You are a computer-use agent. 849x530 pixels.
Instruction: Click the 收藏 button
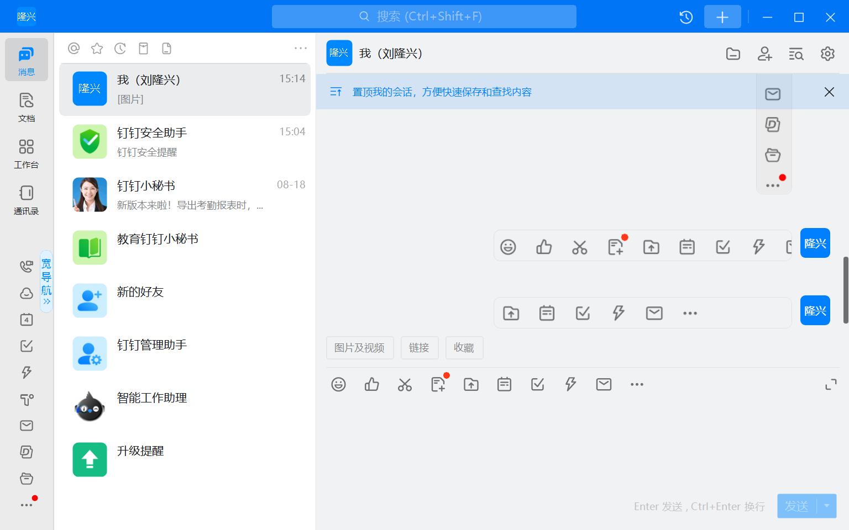point(464,348)
